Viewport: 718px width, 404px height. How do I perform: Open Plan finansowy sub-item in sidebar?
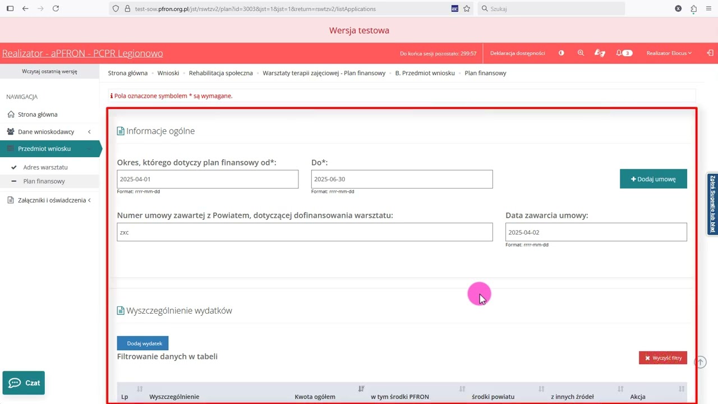coord(44,181)
